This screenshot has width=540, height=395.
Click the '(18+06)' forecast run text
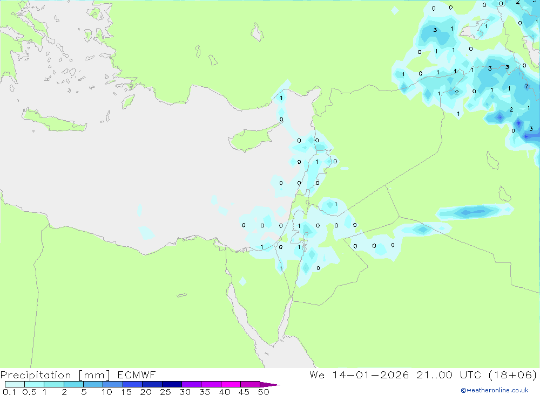[513, 375]
